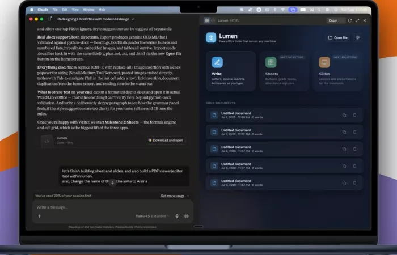Open the Untitled document from 12:20 AM
Screen dimensions: 397x255
284,115
